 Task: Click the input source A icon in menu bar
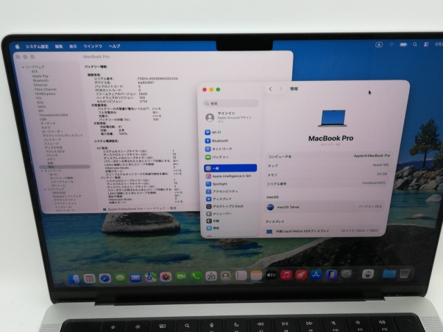click(x=379, y=44)
